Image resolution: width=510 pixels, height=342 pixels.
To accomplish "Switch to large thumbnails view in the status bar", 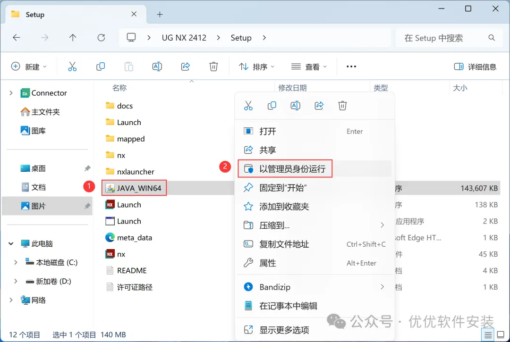I will tap(501, 335).
